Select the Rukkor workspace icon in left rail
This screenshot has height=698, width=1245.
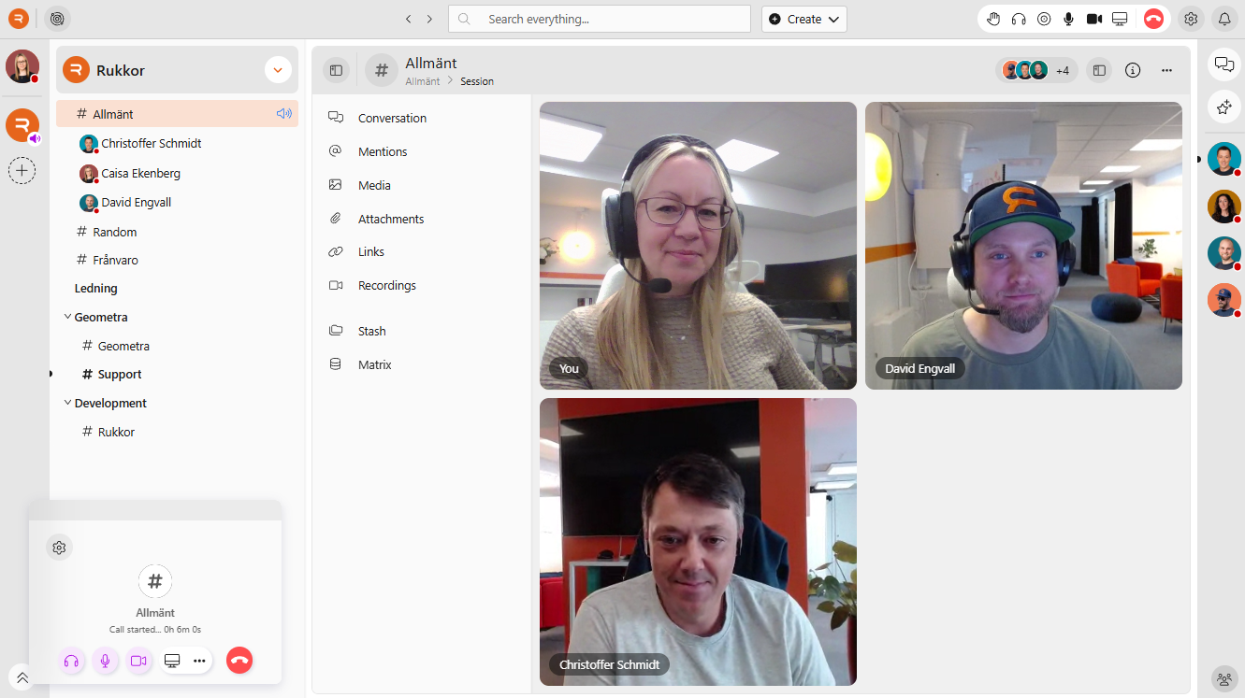coord(22,125)
